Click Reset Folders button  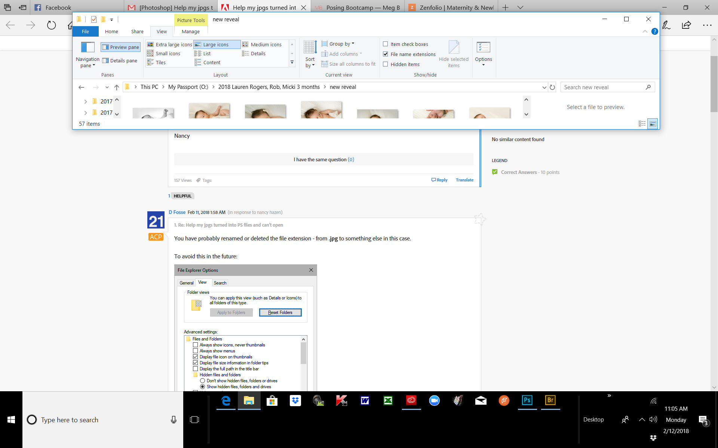coord(280,312)
